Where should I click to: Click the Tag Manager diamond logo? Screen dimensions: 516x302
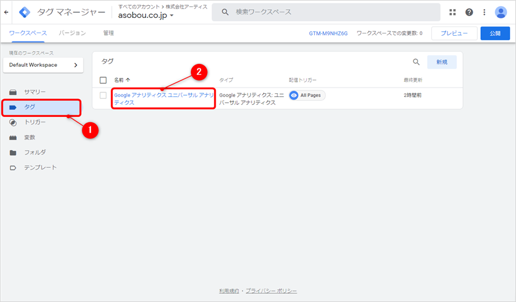(25, 12)
